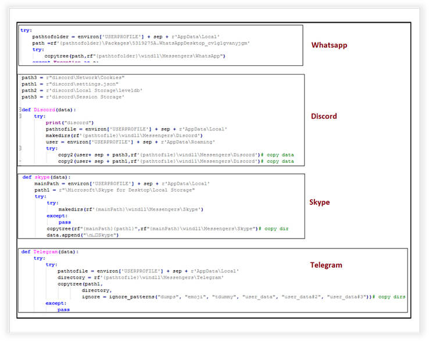Click the copytree(path, ... WhatsApp) line
Viewport: 429px width, 341px height.
coord(135,56)
